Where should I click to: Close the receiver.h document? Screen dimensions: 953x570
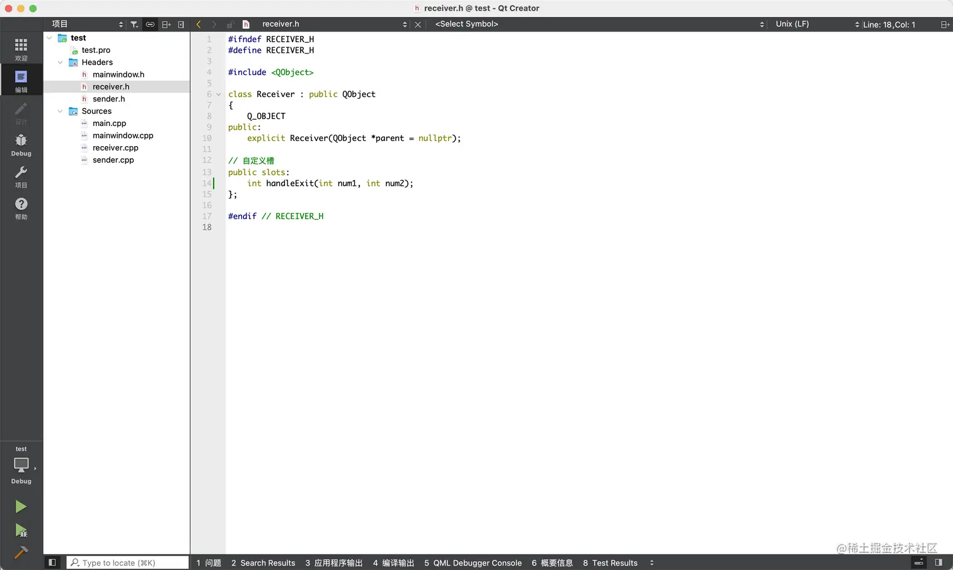417,25
